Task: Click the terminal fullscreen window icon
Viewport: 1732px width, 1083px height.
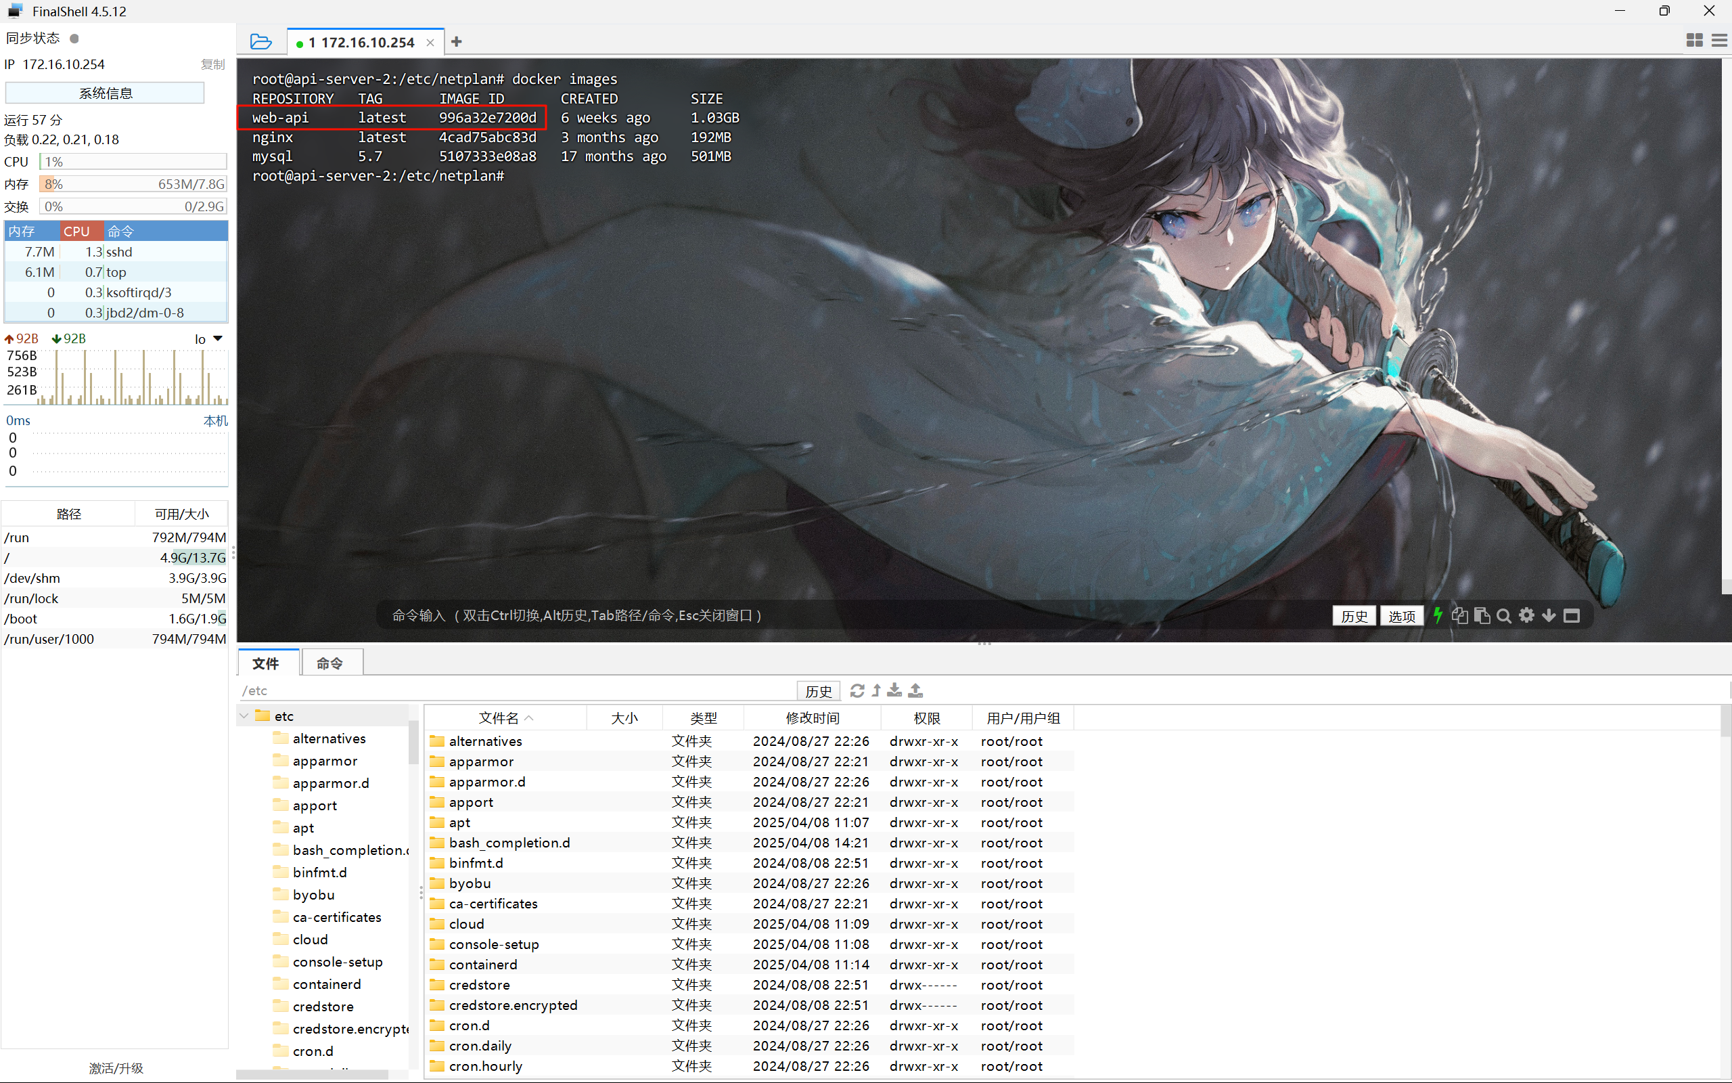Action: point(1571,616)
